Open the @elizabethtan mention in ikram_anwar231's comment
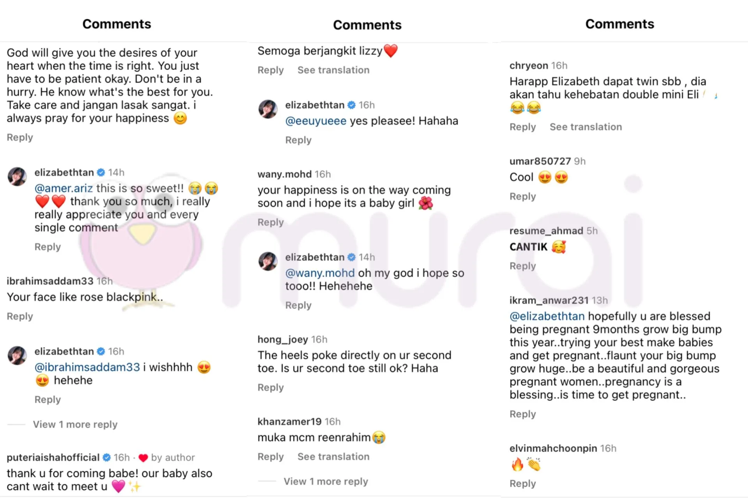 (x=547, y=316)
